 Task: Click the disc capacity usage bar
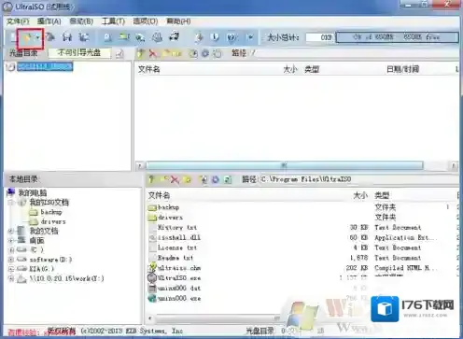pos(398,37)
